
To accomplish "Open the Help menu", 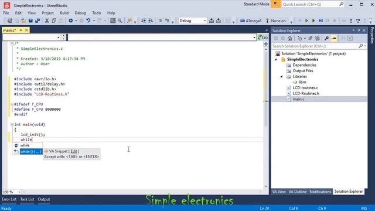I will [x=111, y=13].
